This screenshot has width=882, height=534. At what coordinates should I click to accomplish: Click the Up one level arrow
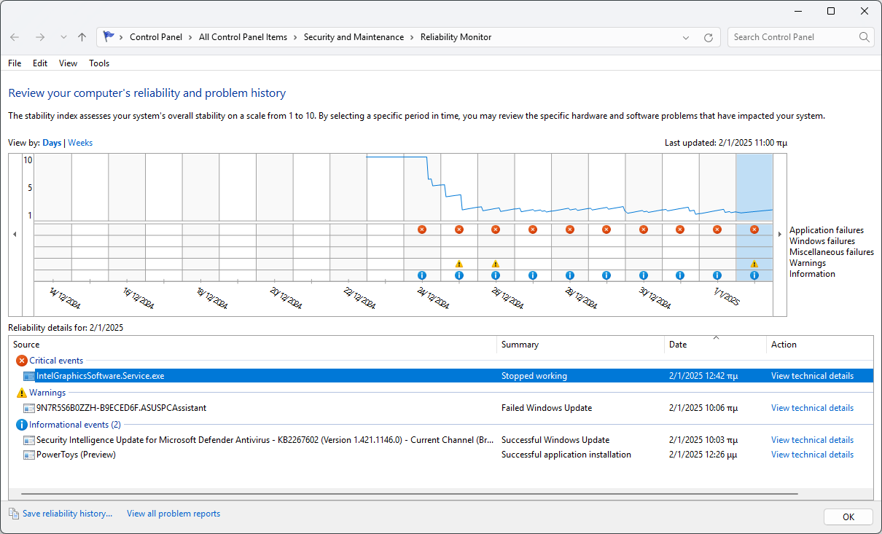(x=82, y=37)
